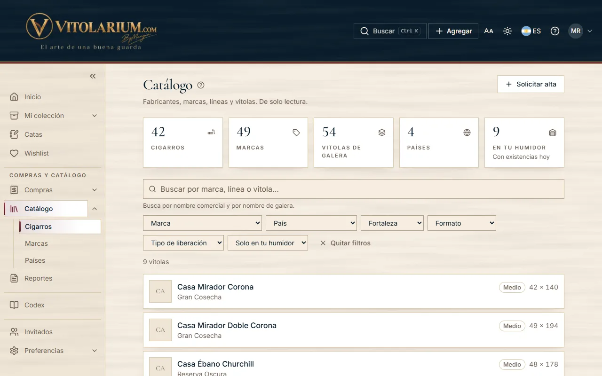Open Casa Mirador Corona row
The height and width of the screenshot is (376, 602).
354,291
